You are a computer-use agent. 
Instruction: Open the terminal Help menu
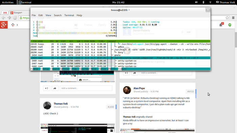79,15
